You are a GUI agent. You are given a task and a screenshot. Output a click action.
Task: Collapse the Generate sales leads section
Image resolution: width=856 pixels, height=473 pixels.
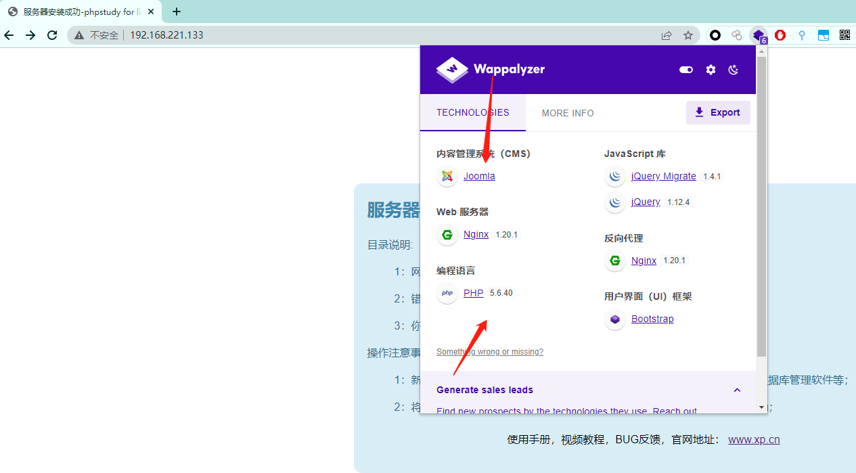pyautogui.click(x=737, y=390)
